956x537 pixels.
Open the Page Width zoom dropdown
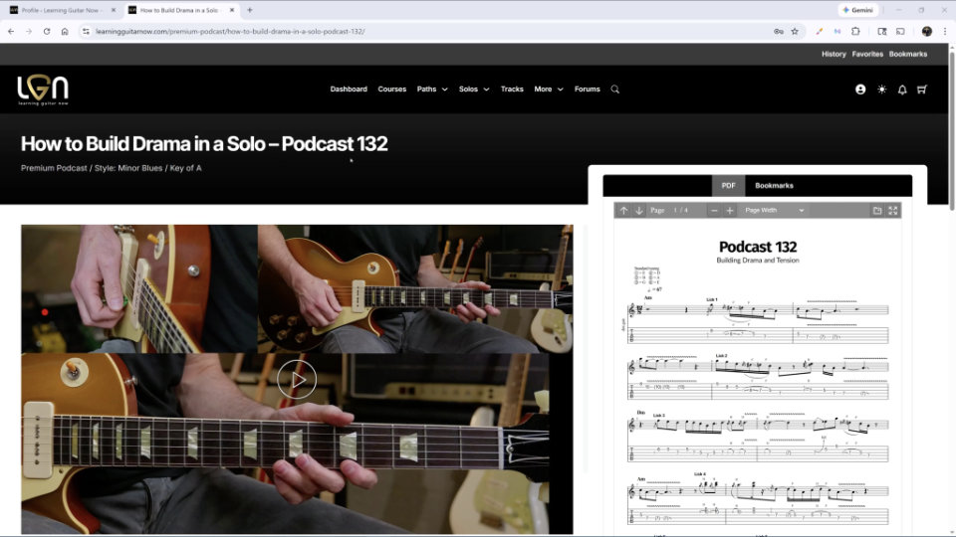coord(775,211)
